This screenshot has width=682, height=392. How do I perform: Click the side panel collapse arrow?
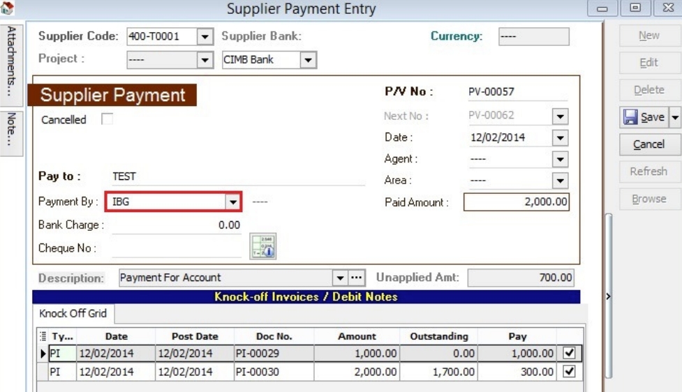coord(607,296)
